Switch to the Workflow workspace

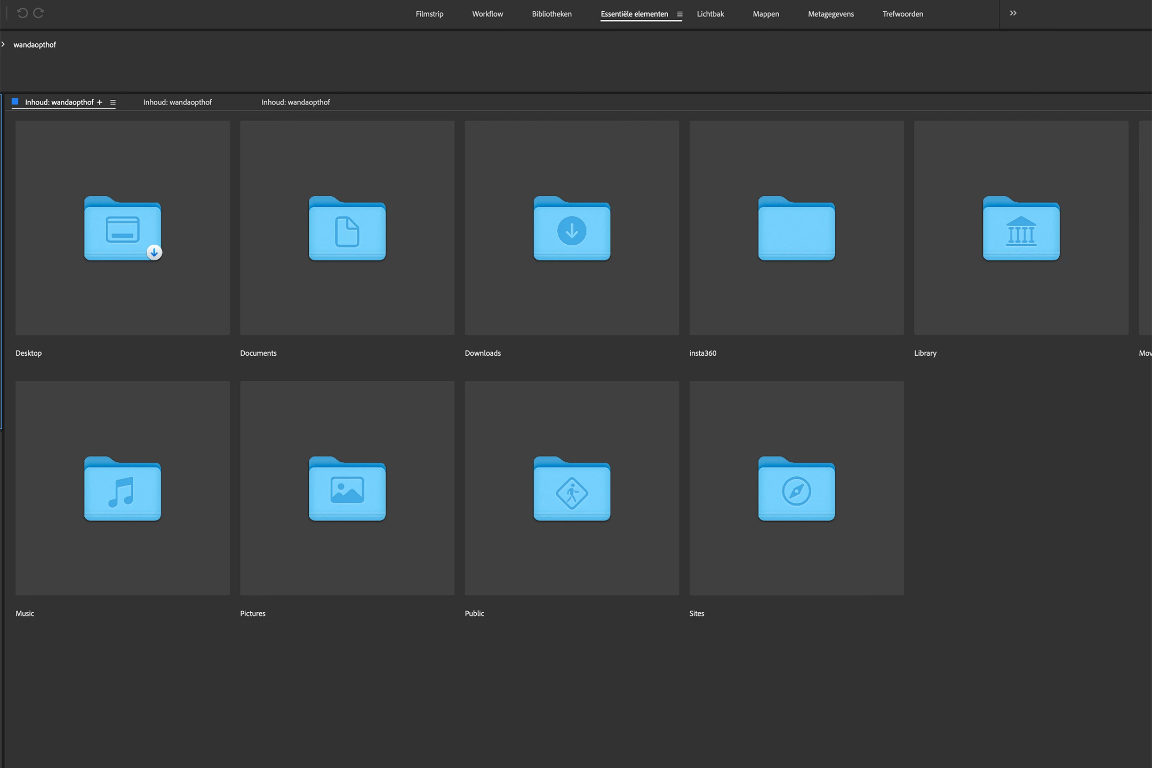[487, 14]
